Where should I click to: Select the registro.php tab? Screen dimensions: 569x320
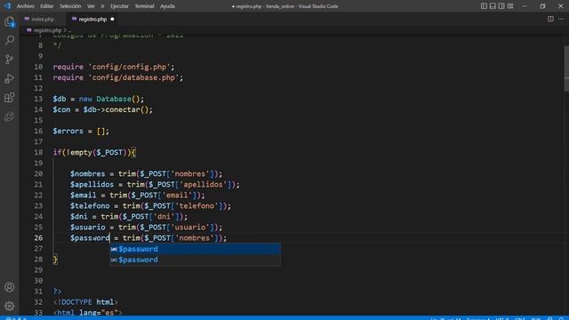click(x=92, y=19)
